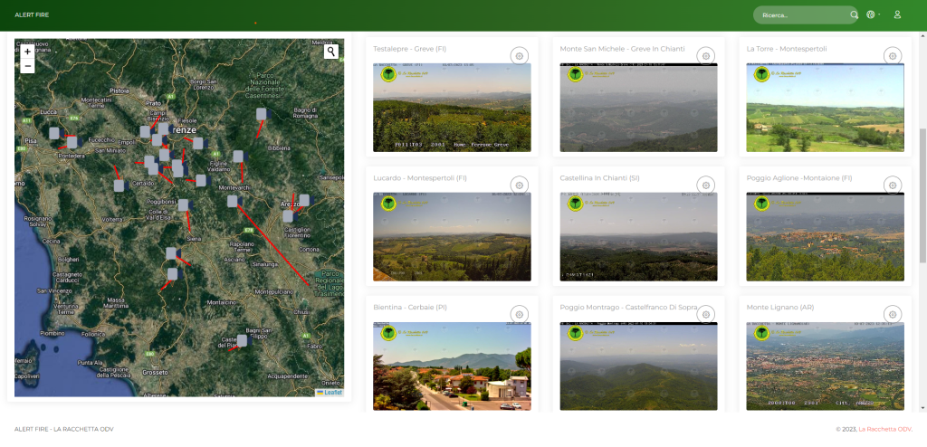Click the Lucardo - Montespertoli (FI) title
Screen dimensions: 927x447
click(x=420, y=178)
